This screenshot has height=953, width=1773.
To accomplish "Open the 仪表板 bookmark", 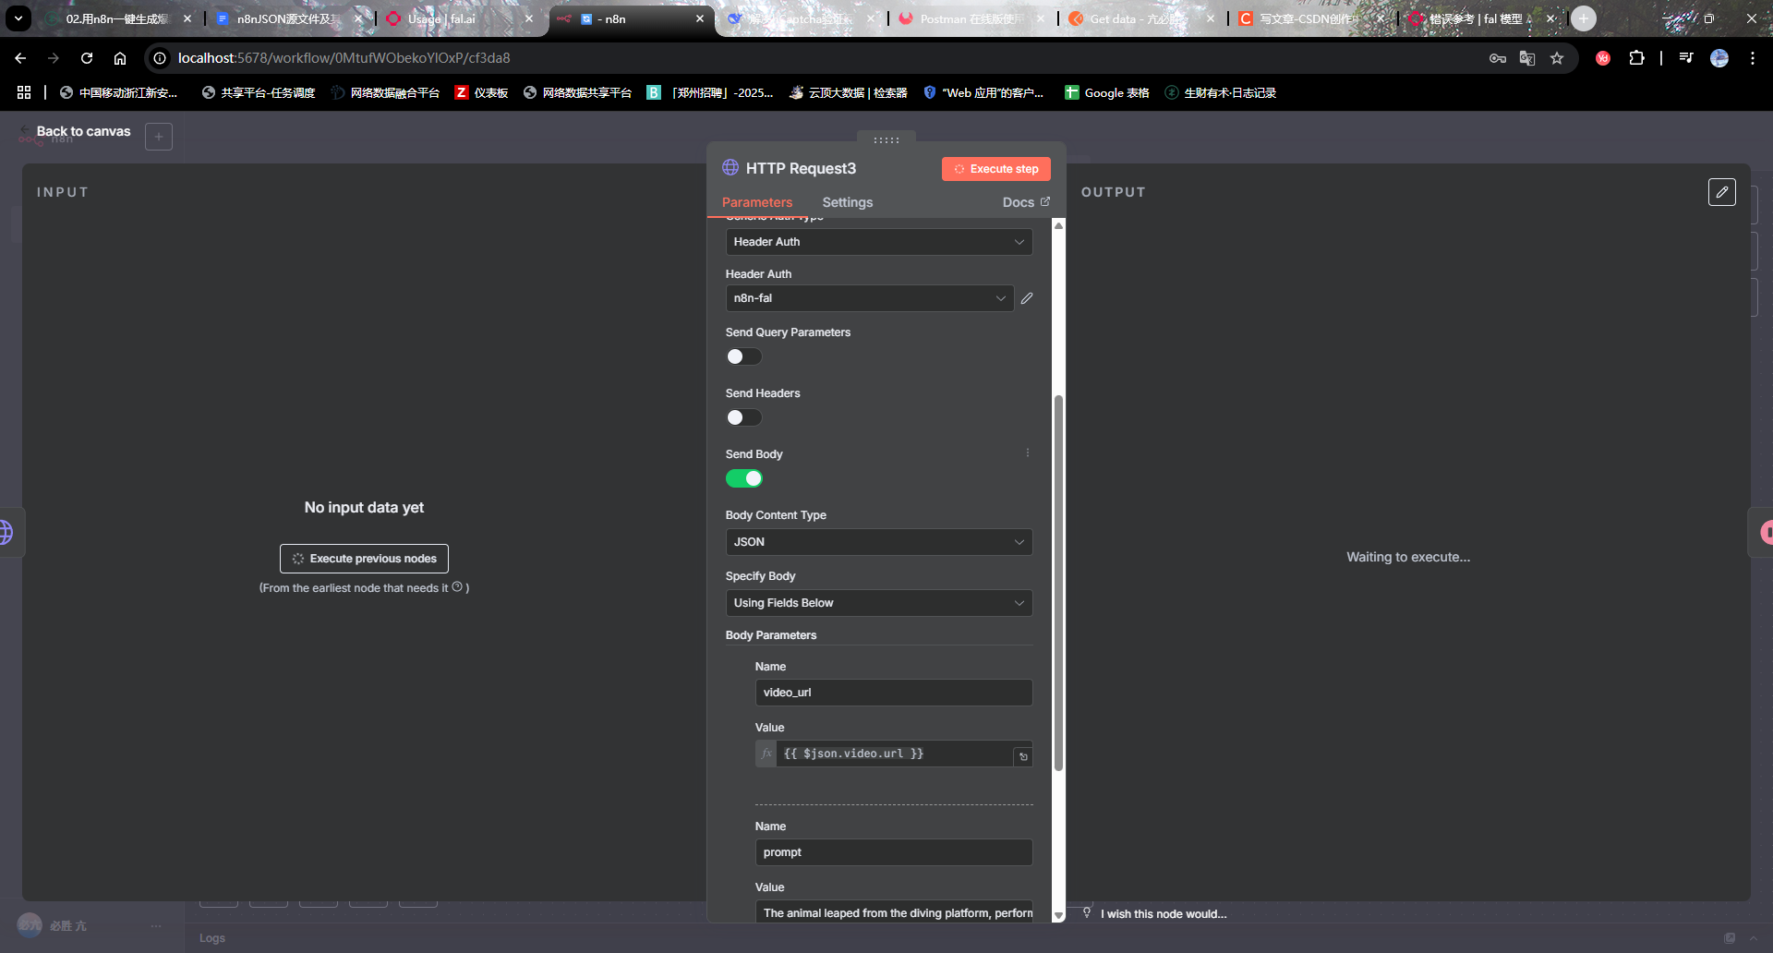I will pyautogui.click(x=481, y=92).
